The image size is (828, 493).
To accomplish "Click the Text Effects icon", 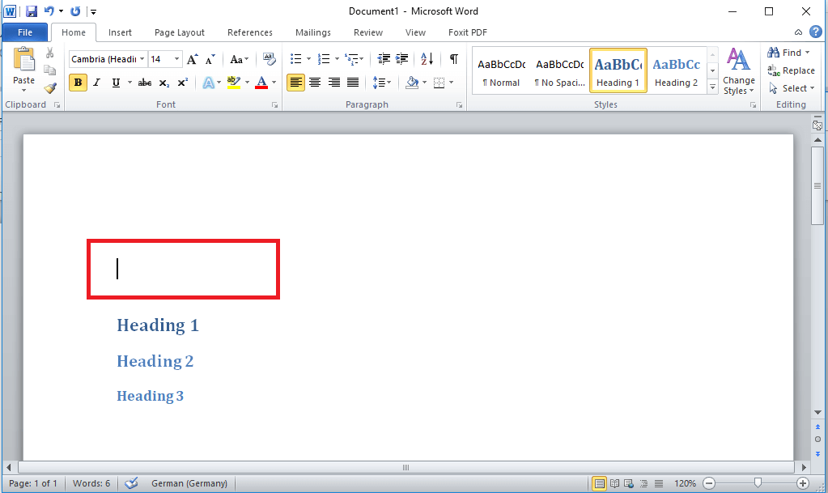I will pyautogui.click(x=210, y=83).
